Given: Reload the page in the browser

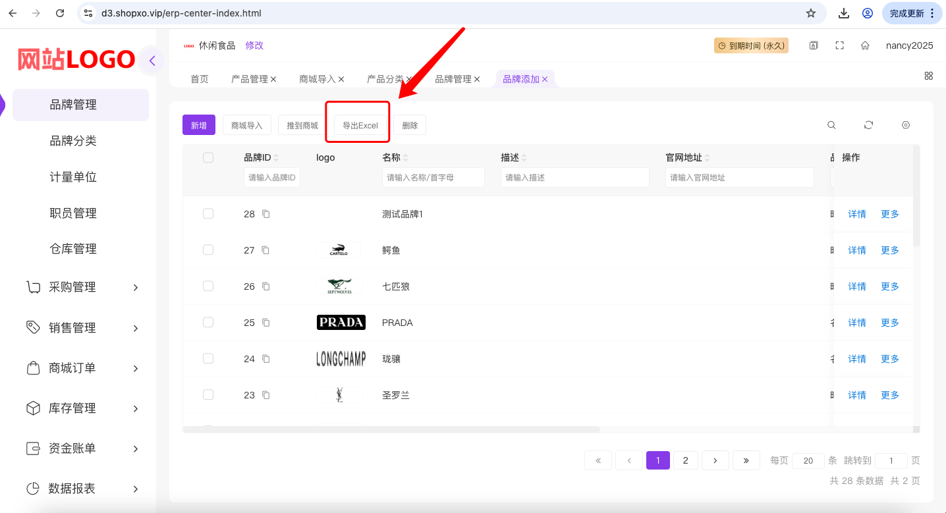Looking at the screenshot, I should 60,13.
